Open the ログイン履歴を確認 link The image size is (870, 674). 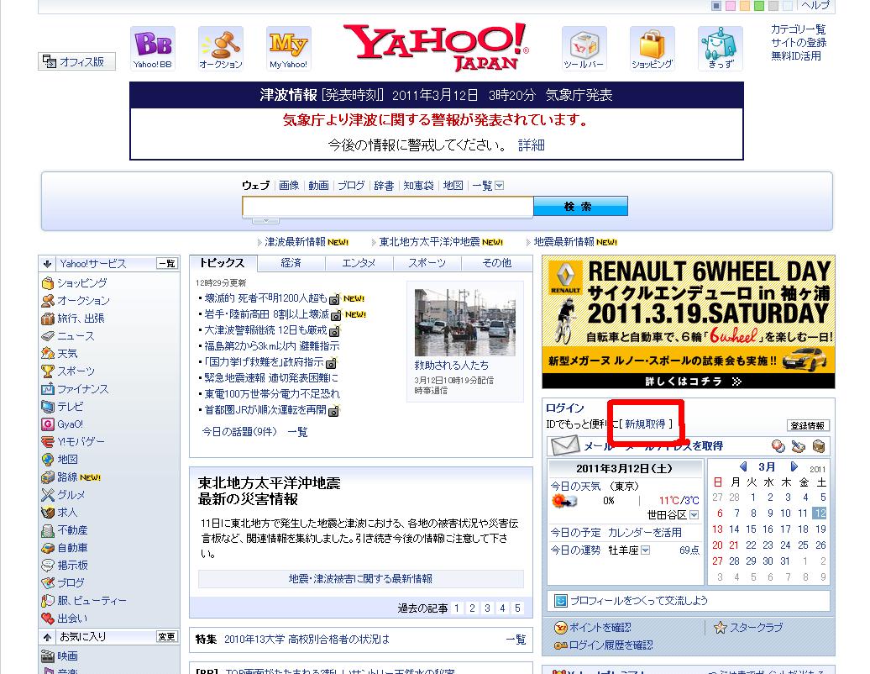coord(611,645)
